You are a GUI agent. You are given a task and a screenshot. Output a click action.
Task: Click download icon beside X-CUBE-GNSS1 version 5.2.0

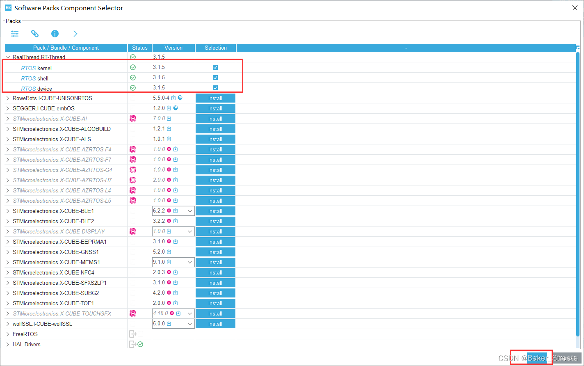pyautogui.click(x=169, y=252)
